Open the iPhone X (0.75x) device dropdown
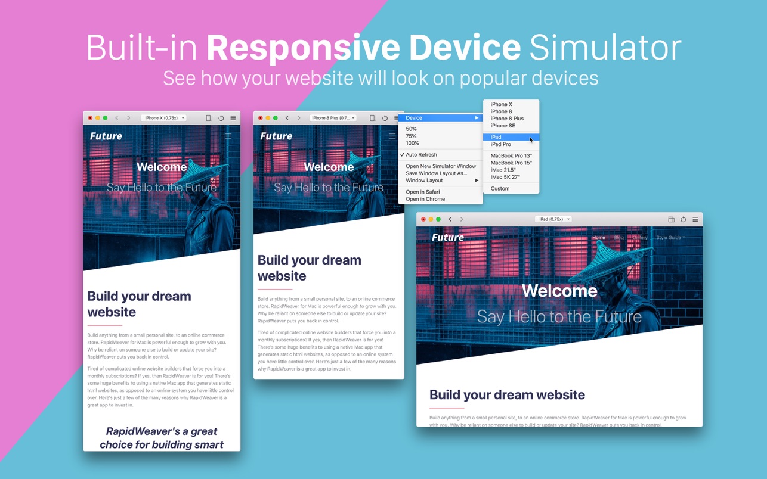The width and height of the screenshot is (767, 479). point(163,118)
